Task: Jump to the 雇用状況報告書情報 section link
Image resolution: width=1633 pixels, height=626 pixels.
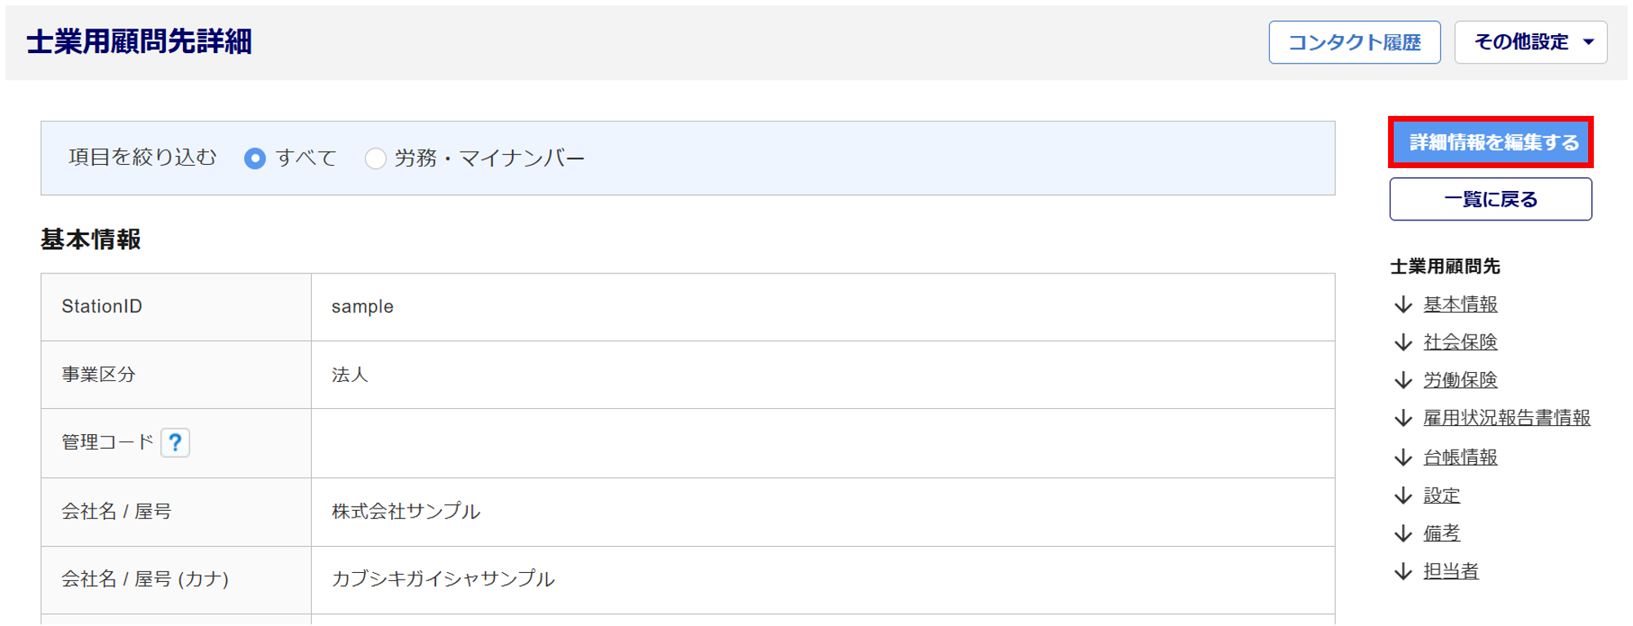Action: [1506, 418]
